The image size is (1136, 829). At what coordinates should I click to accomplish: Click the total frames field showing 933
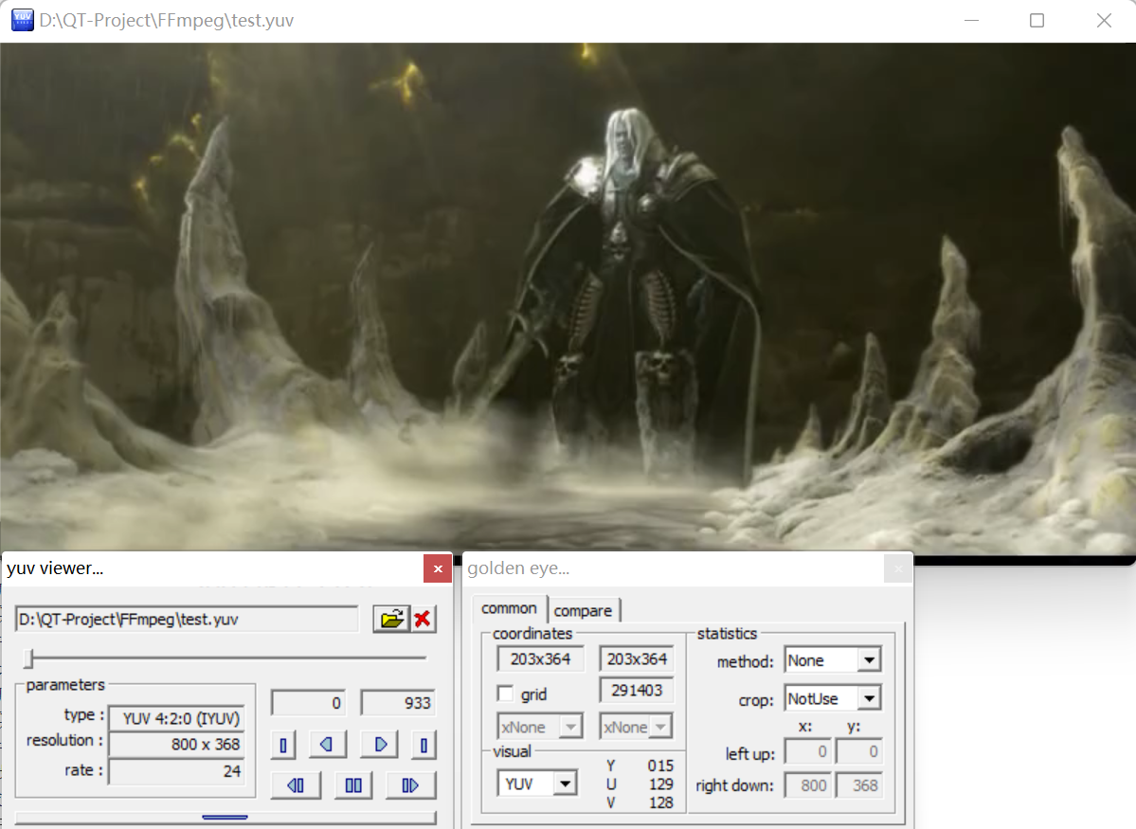(398, 703)
